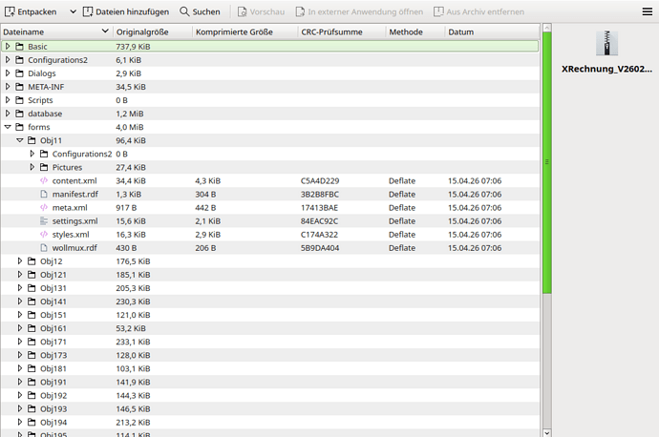Collapse the Obj11 folder
The image size is (659, 437).
tap(20, 140)
